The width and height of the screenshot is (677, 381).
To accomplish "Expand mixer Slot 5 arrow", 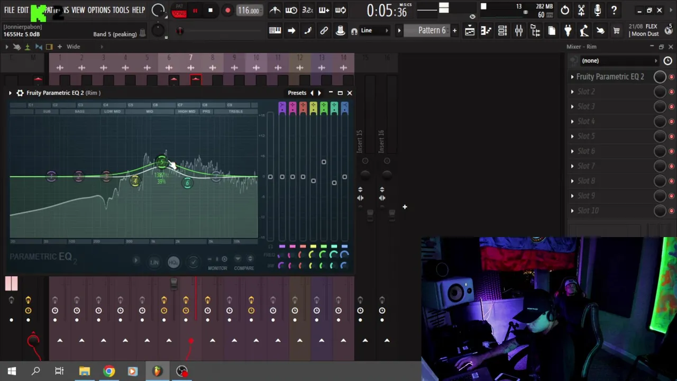I will (572, 136).
